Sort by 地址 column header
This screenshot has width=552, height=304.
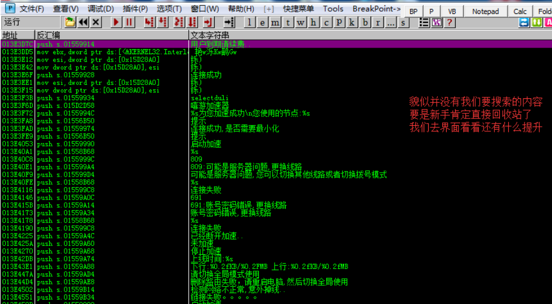(17, 35)
